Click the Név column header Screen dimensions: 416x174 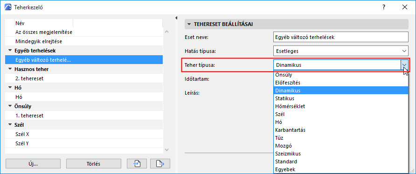(x=43, y=23)
